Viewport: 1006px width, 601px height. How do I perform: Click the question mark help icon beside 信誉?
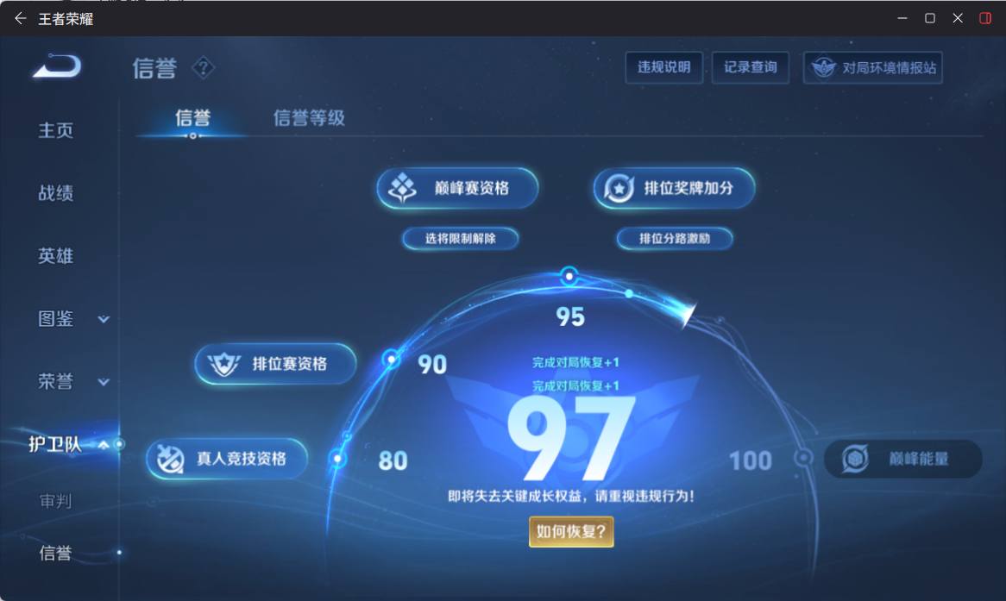pos(204,67)
